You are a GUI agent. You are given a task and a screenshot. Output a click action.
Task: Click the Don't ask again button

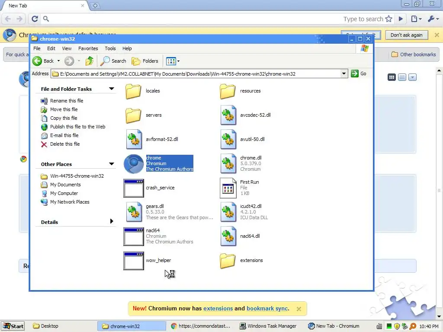point(406,35)
